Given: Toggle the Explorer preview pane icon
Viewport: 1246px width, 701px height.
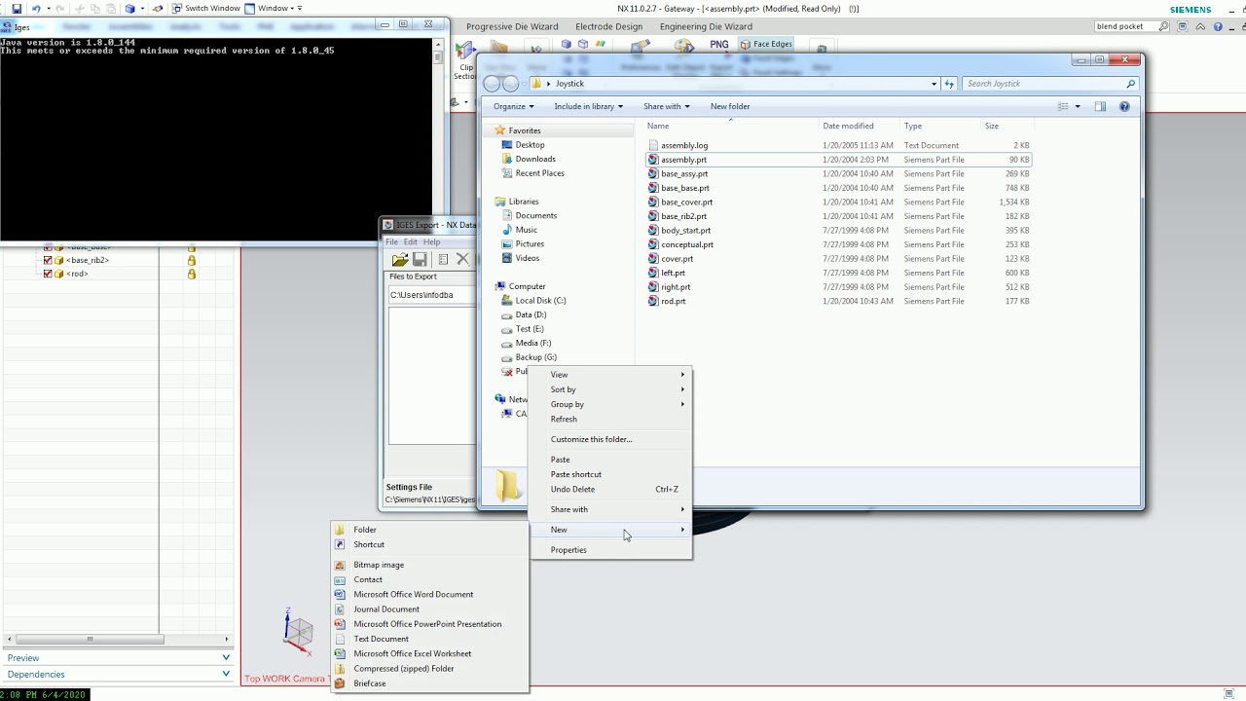Looking at the screenshot, I should [x=1100, y=106].
